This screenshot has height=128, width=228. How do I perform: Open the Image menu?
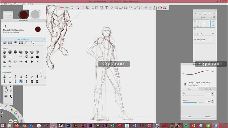(10, 4)
